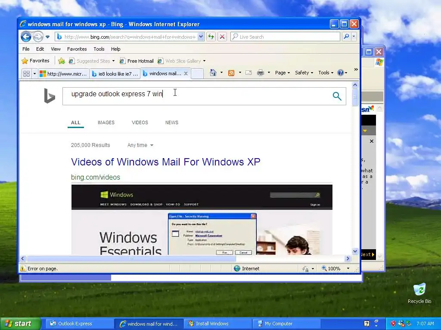
Task: Go back with the Back arrow button
Action: pos(26,37)
